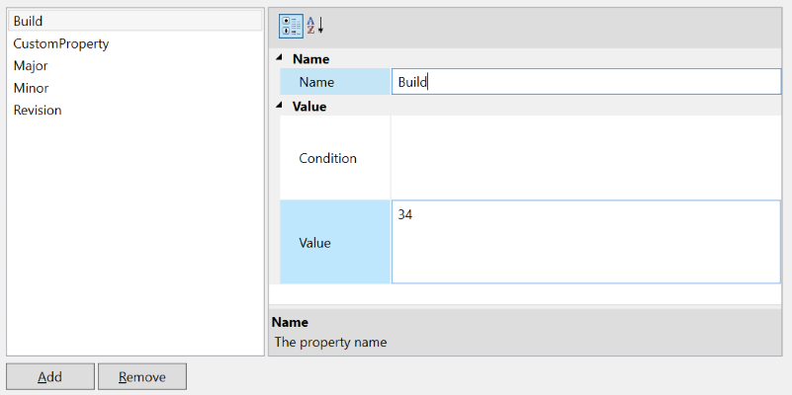
Task: Pick the Minor list entry
Action: [x=31, y=88]
